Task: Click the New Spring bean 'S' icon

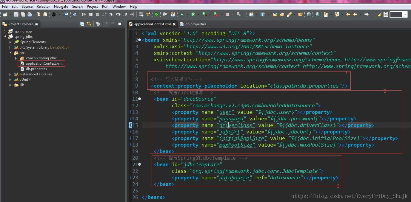Action: pos(263,14)
